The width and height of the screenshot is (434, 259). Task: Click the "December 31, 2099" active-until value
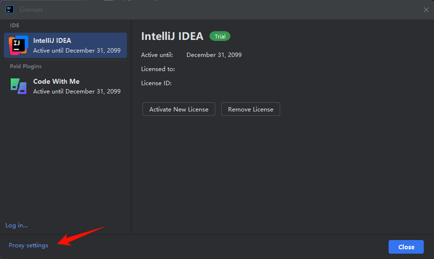click(x=214, y=55)
